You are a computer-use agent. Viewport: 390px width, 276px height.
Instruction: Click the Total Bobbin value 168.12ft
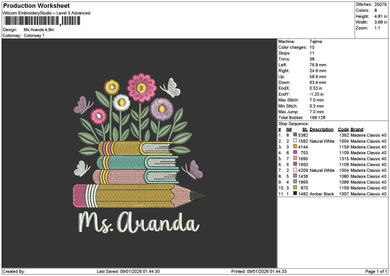[x=317, y=118]
